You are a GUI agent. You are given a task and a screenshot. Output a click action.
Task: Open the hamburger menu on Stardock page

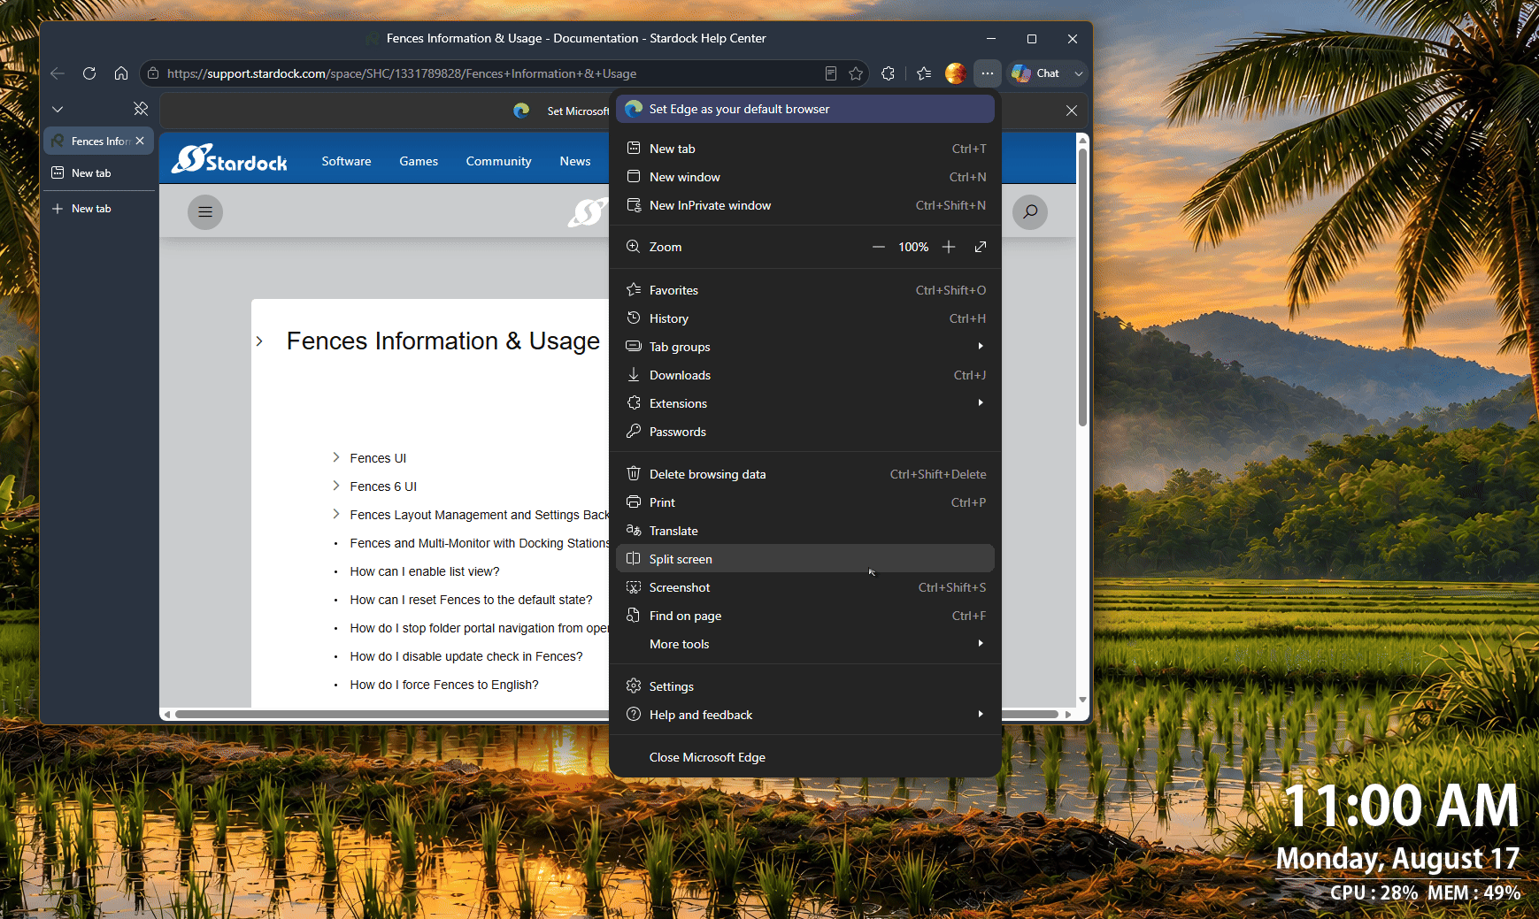[205, 211]
